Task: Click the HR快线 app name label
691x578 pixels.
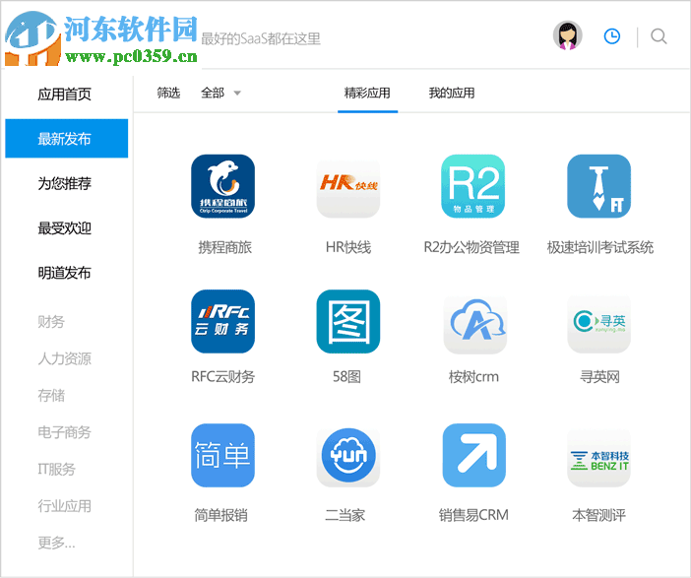Action: pyautogui.click(x=348, y=247)
